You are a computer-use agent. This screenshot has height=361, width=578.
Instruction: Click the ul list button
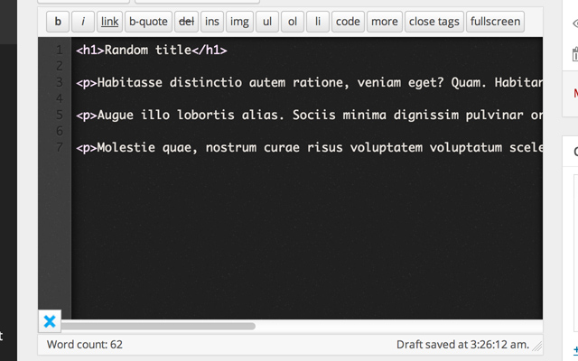click(267, 22)
